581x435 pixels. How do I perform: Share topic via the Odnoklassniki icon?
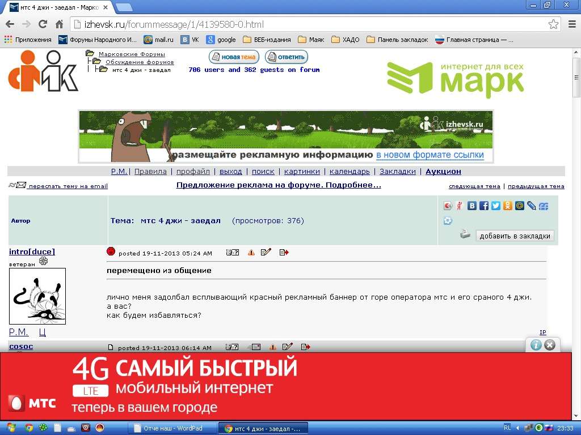point(508,206)
